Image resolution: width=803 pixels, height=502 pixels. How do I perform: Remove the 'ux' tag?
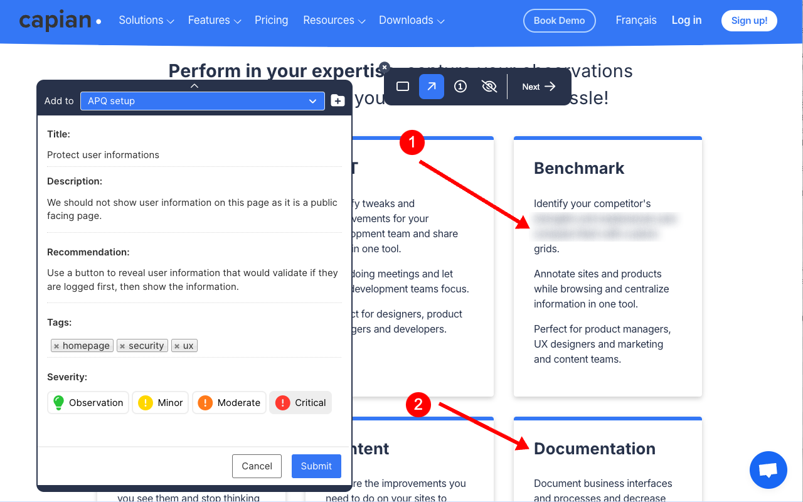(177, 346)
